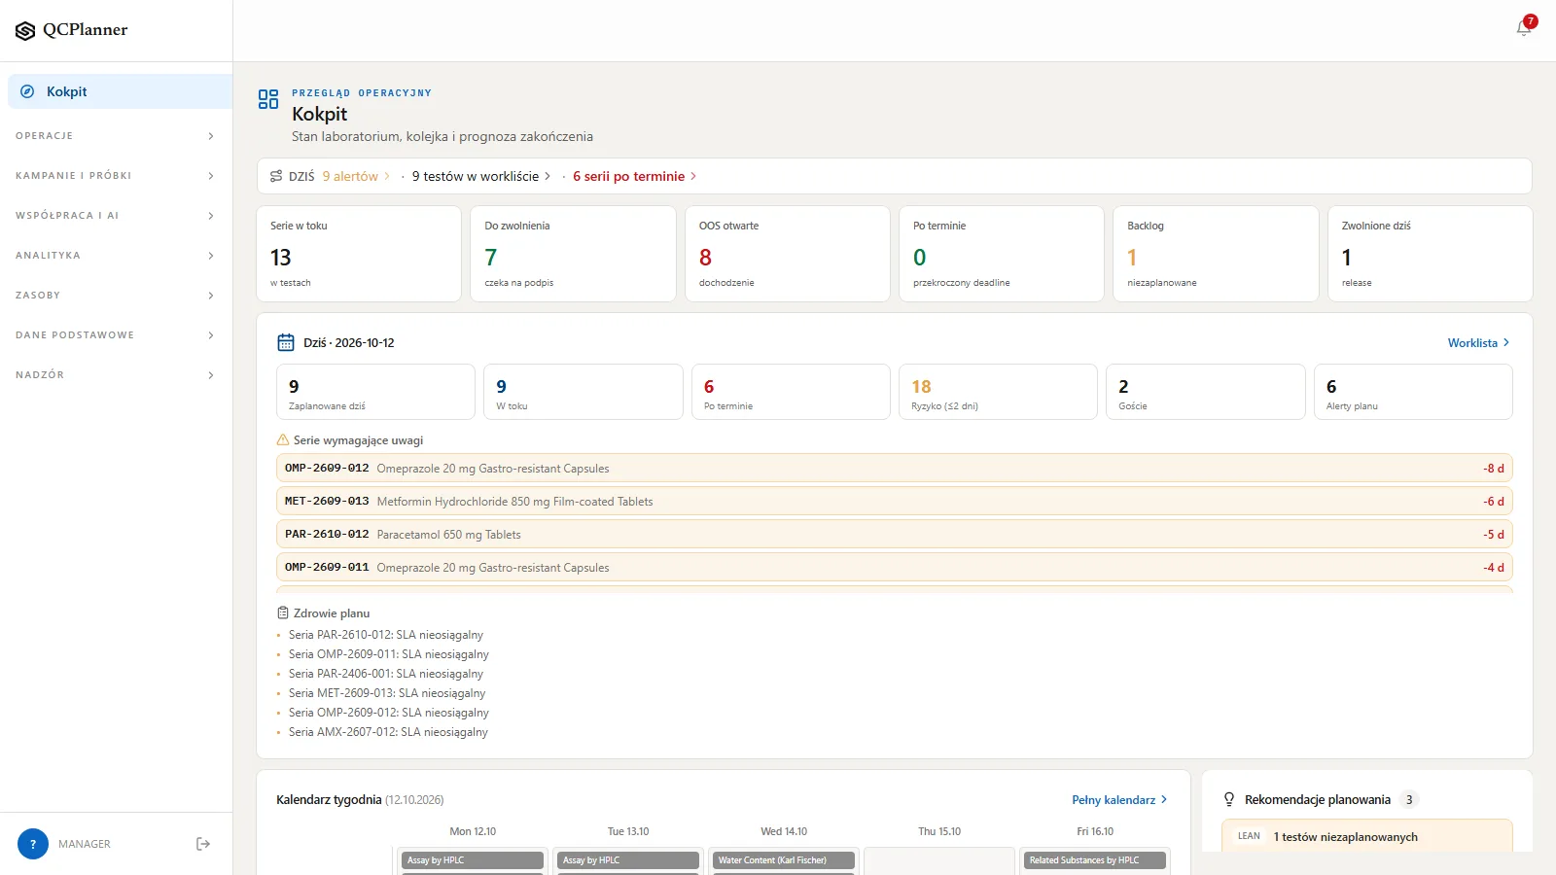Click the help question-mark avatar

pos(33,844)
